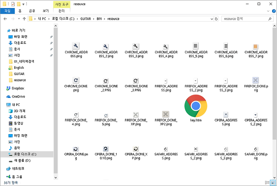Open pinned 다운로드 under quick access
Screen dimensions: 277x186
pyautogui.click(x=20, y=43)
